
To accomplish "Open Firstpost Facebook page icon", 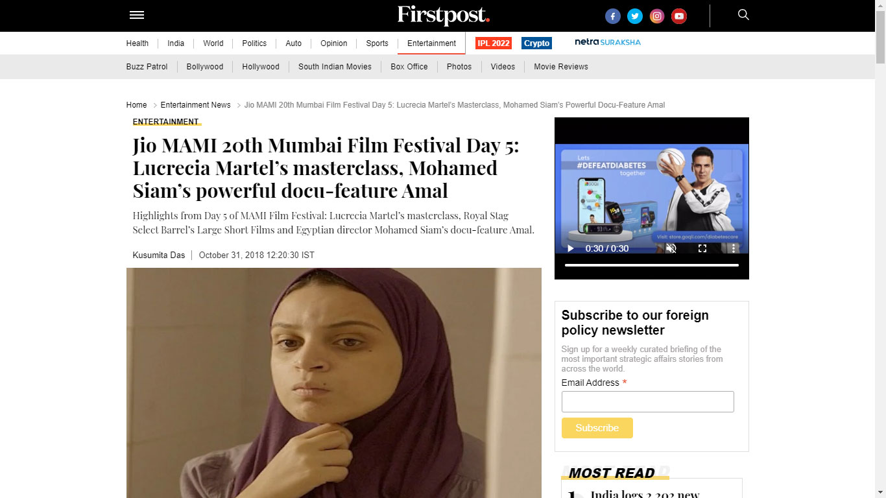I will [613, 16].
